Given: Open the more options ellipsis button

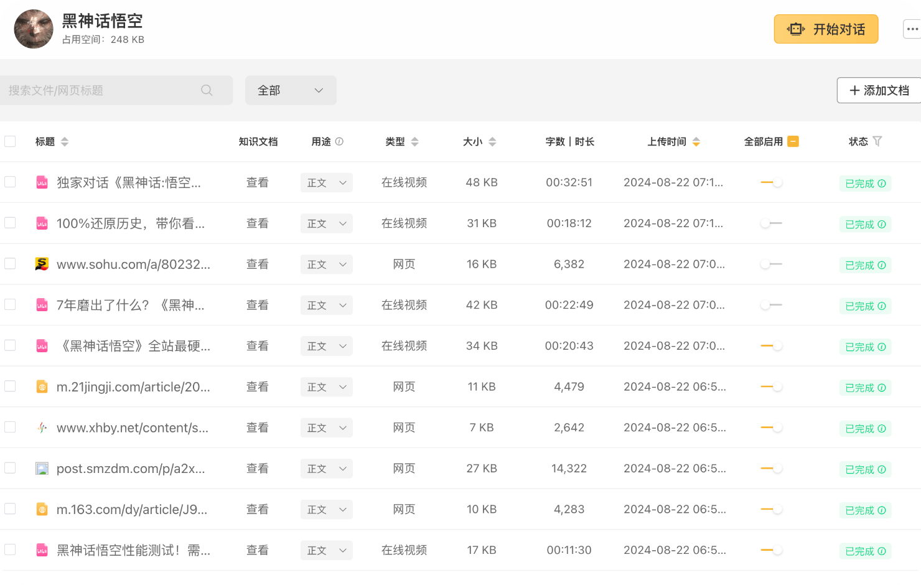Looking at the screenshot, I should point(912,29).
